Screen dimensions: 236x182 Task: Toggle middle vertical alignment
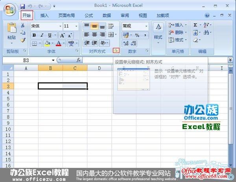click(94, 26)
